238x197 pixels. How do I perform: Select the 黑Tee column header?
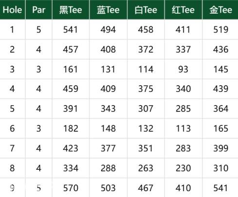[71, 10]
